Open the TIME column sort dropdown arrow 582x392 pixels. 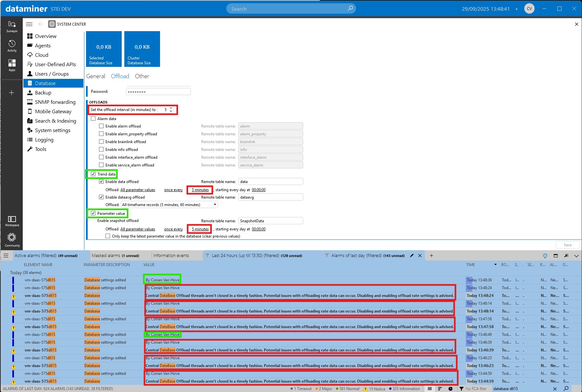coord(495,265)
